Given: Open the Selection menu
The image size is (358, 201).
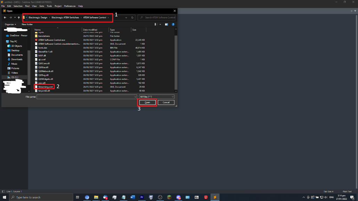Looking at the screenshot, I should pyautogui.click(x=18, y=6).
